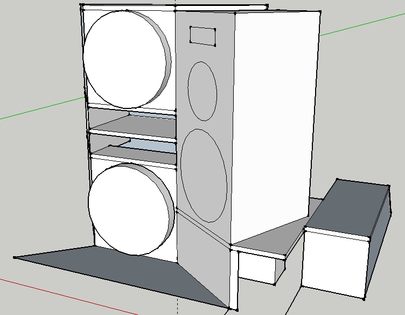Select the larger oval on the gray panel

pyautogui.click(x=204, y=175)
